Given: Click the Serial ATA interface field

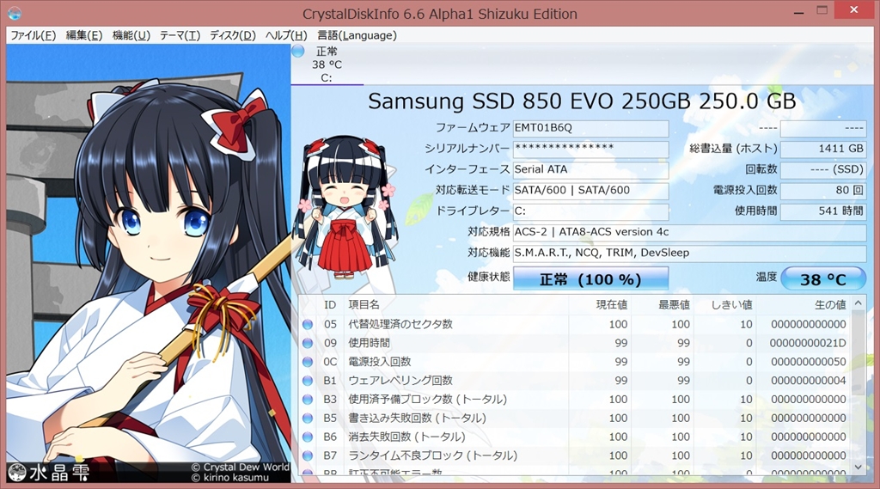Looking at the screenshot, I should (x=590, y=169).
